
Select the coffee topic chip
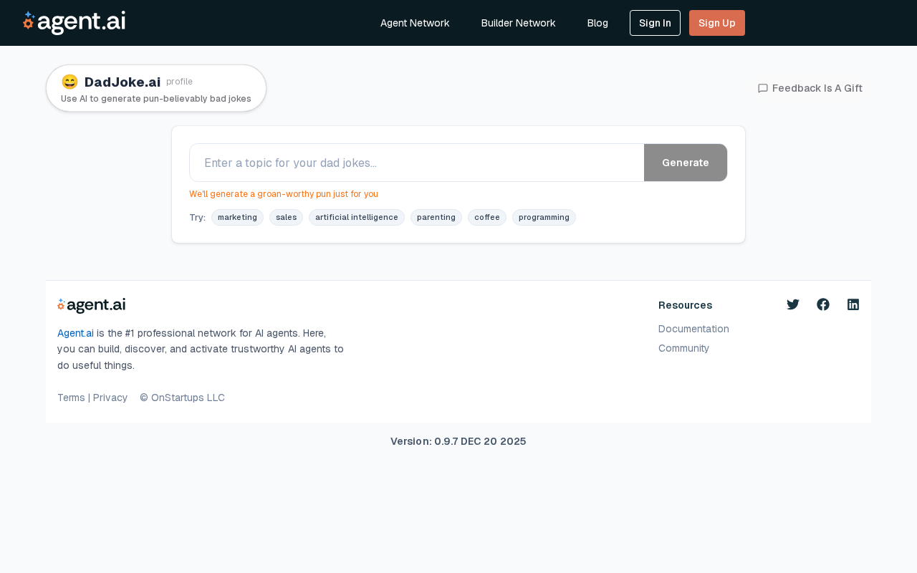pyautogui.click(x=487, y=218)
